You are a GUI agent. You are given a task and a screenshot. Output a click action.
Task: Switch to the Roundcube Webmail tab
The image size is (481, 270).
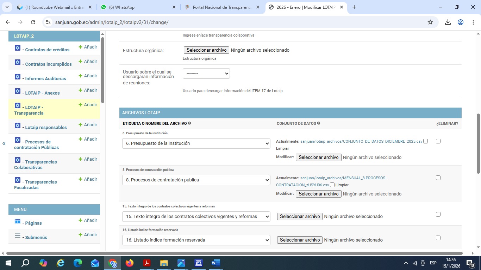tap(53, 7)
